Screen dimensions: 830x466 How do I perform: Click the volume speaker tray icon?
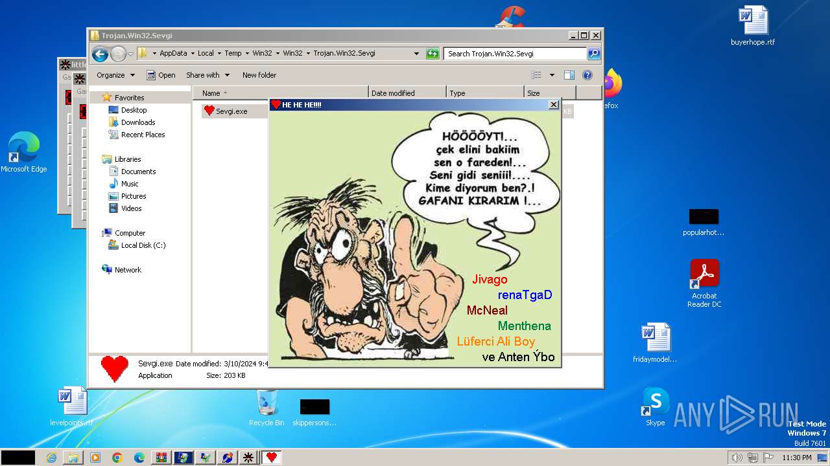(737, 458)
